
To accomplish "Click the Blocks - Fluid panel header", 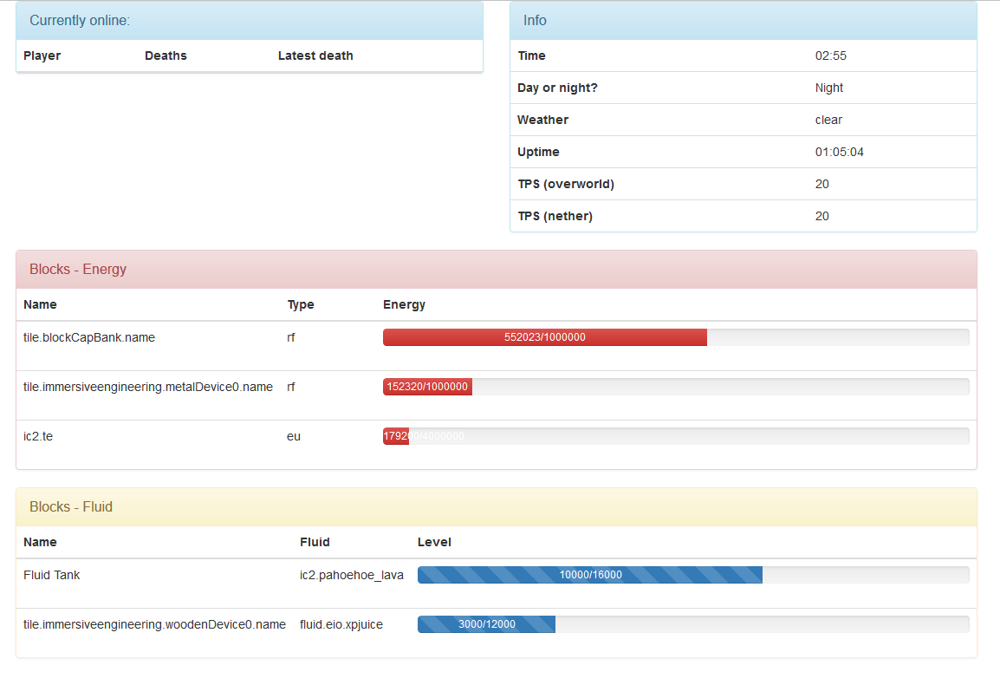I will click(x=496, y=507).
